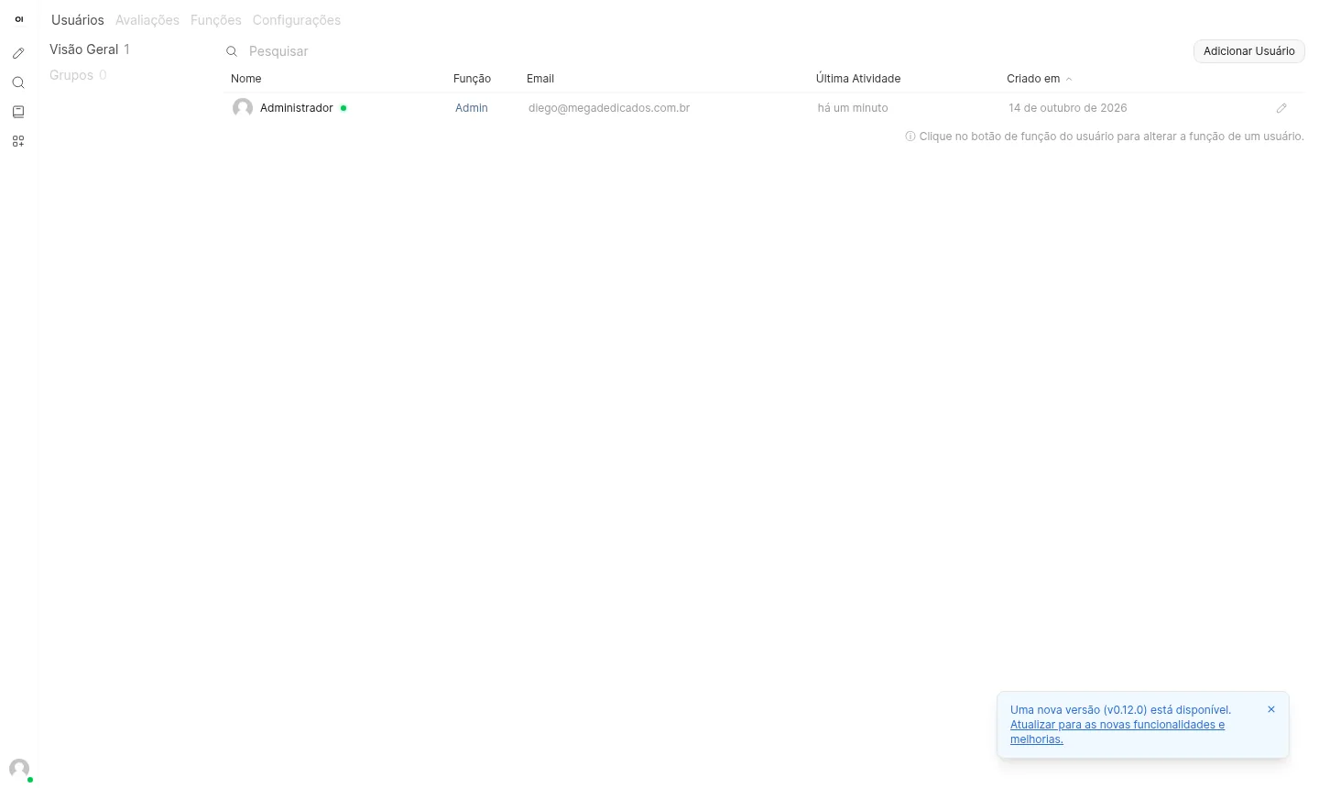1319x788 pixels.
Task: Select Grupos in the side list
Action: click(x=78, y=75)
